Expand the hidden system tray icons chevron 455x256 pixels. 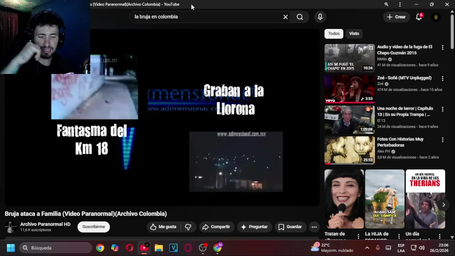click(367, 248)
